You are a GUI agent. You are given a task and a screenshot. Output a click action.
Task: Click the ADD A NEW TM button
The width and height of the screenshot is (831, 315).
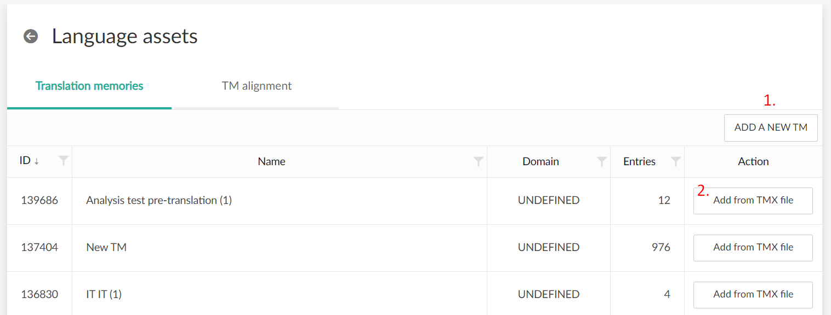tap(771, 127)
